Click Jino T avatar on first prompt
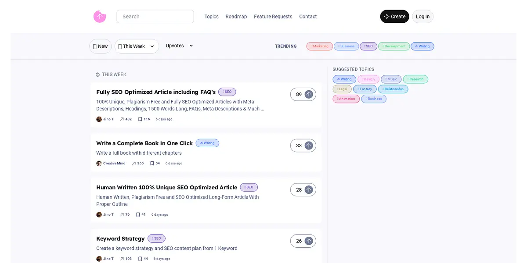Image resolution: width=527 pixels, height=263 pixels. tap(99, 119)
